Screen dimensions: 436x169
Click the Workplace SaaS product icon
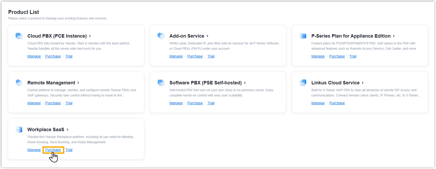point(19,130)
